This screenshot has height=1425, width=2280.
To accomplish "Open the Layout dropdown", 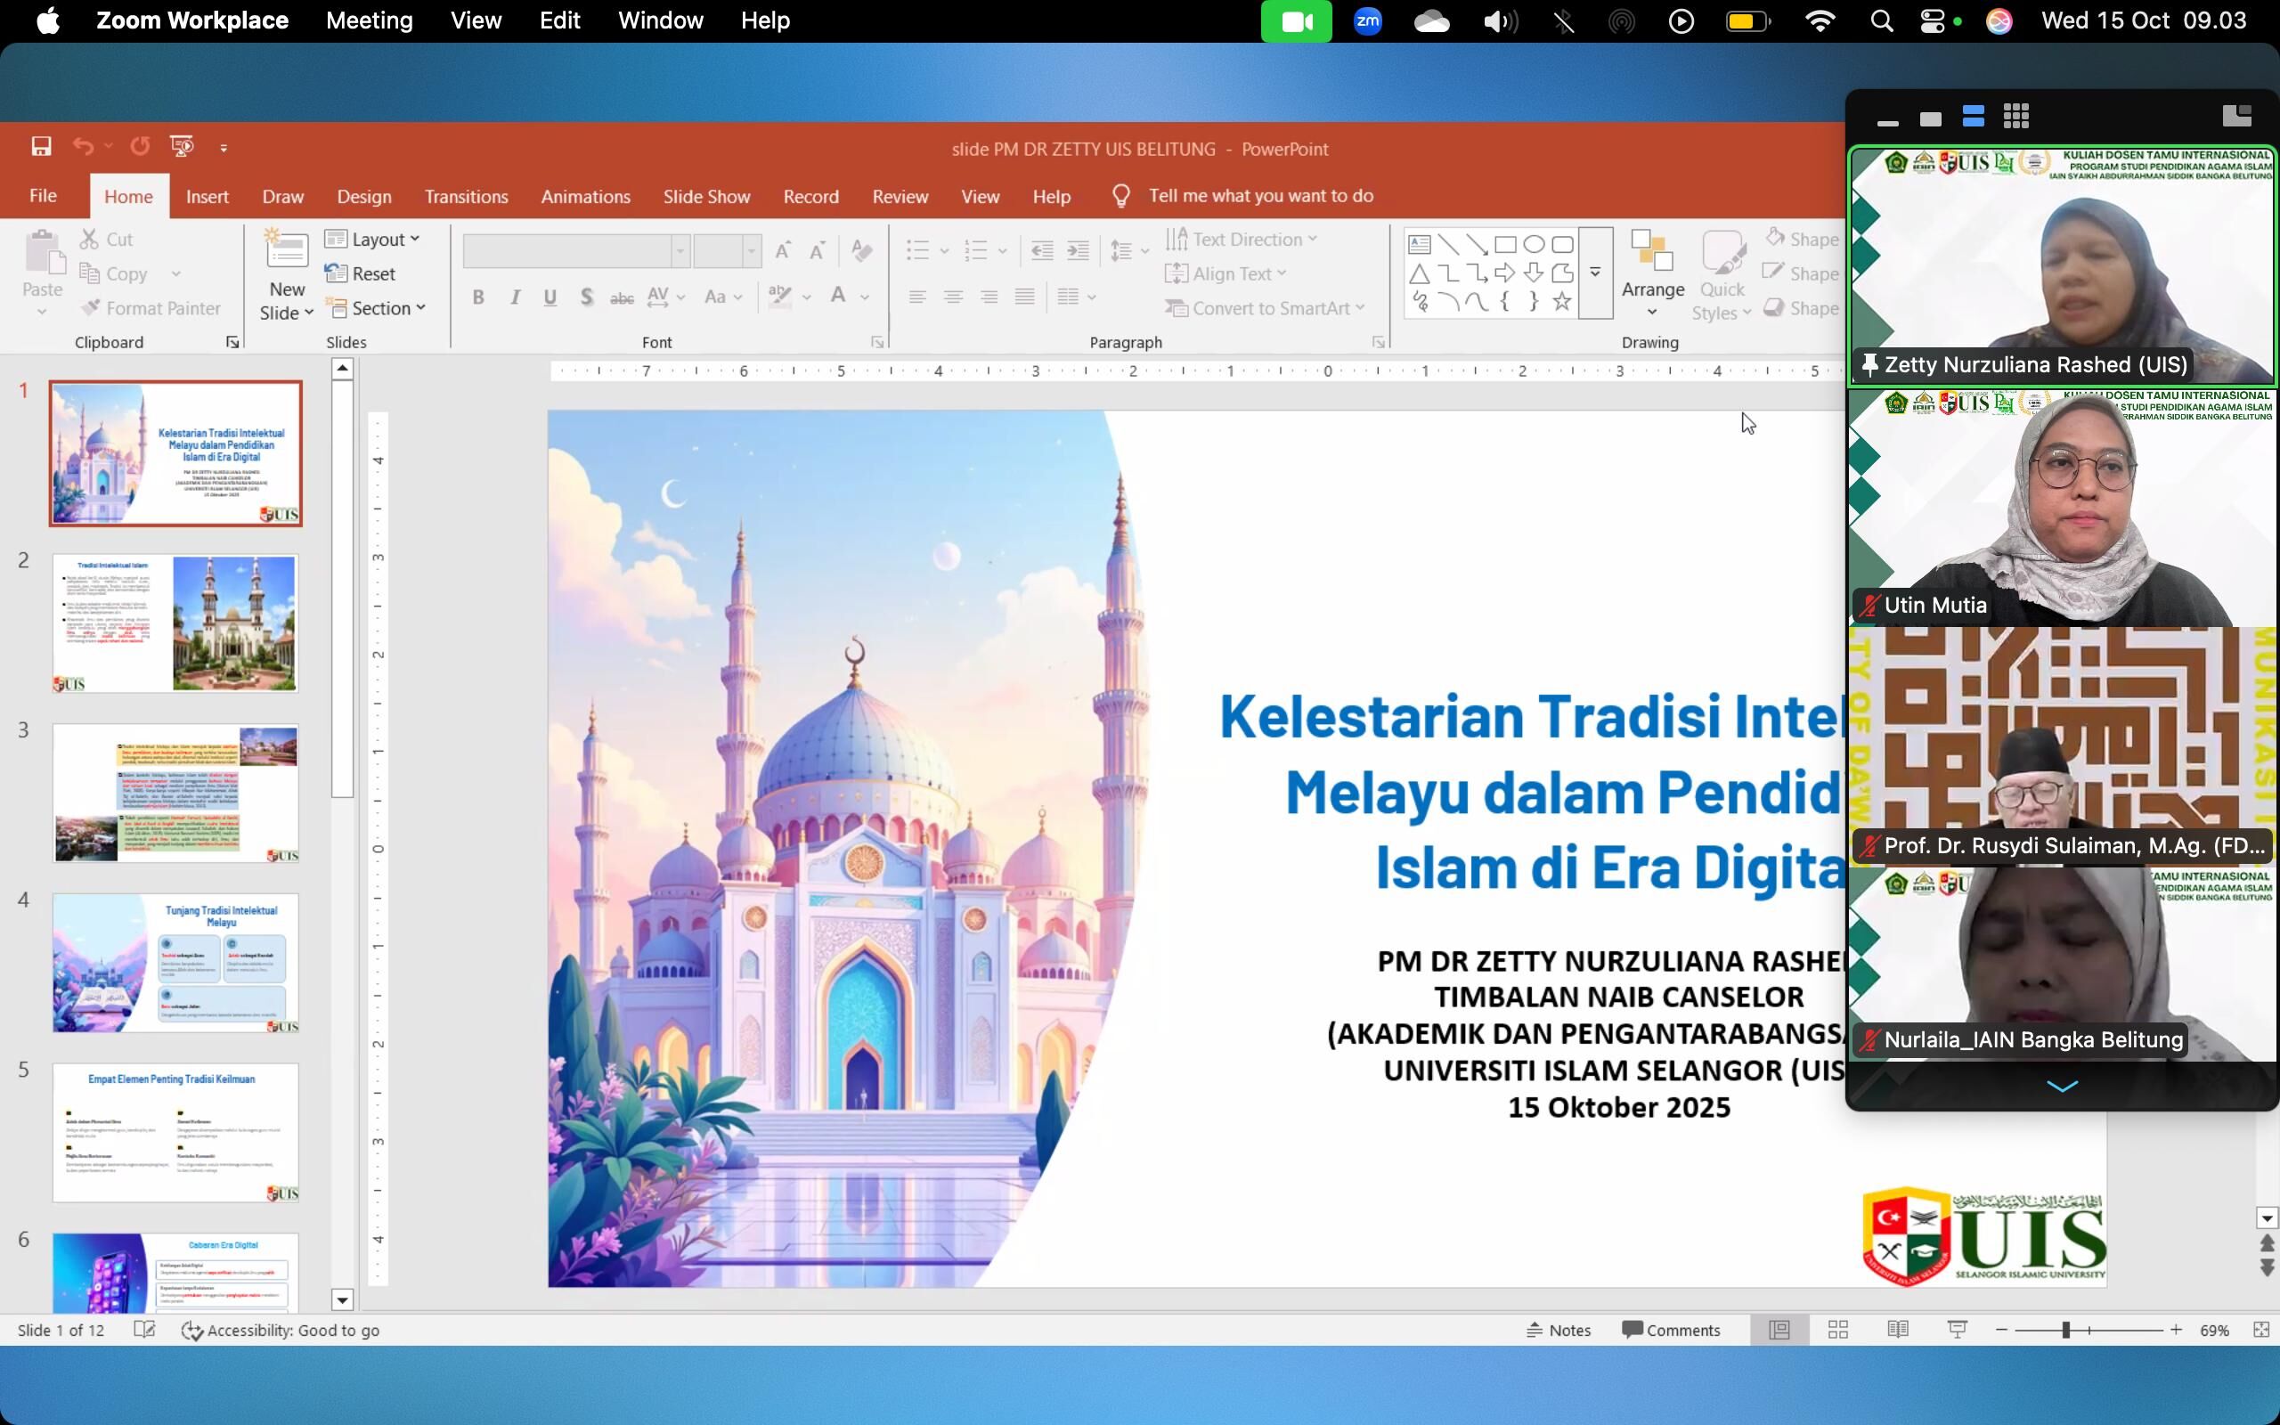I will [x=372, y=240].
